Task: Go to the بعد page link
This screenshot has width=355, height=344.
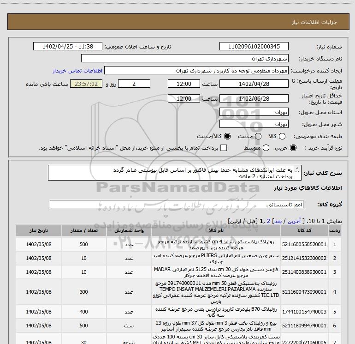Action: (x=278, y=221)
